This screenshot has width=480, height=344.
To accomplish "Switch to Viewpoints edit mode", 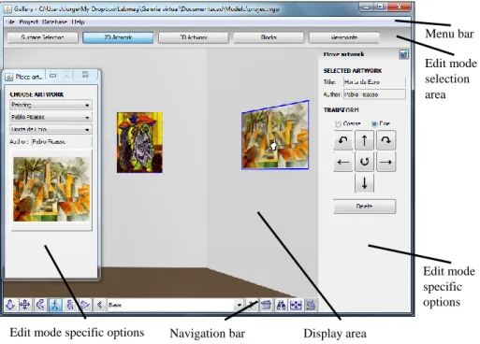I will [x=344, y=37].
